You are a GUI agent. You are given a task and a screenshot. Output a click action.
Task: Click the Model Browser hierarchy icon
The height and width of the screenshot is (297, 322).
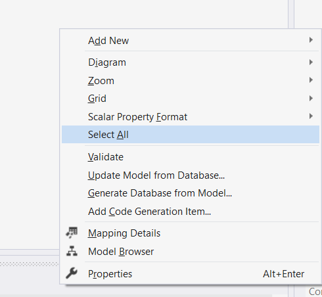tap(72, 251)
